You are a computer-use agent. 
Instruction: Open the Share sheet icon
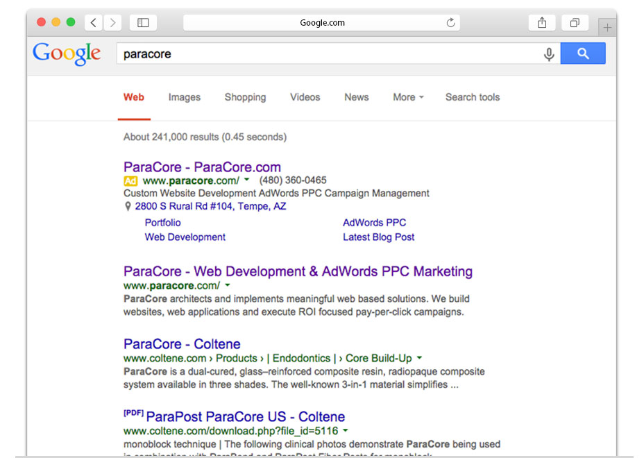tap(542, 23)
